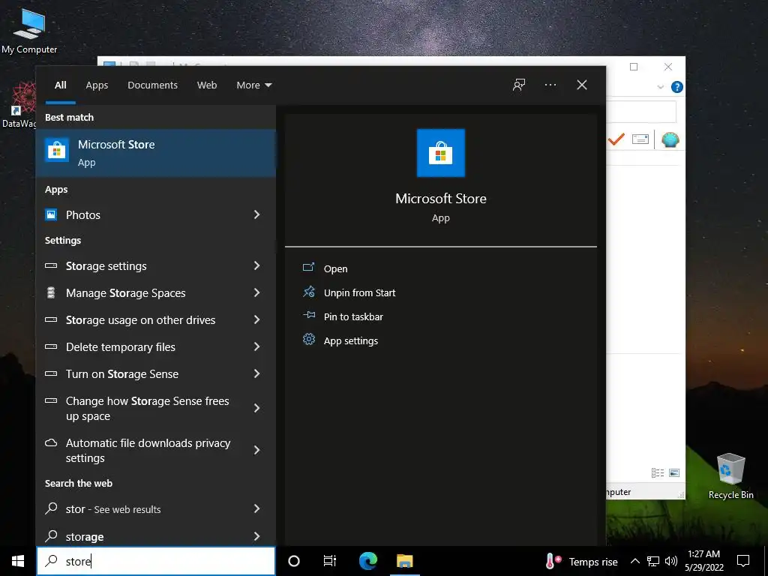Close the search panel with X

click(x=581, y=85)
